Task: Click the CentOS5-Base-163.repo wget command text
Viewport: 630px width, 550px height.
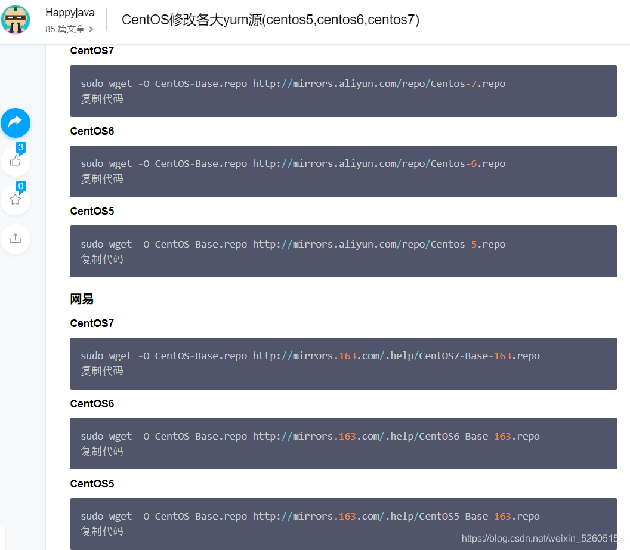Action: (x=310, y=516)
